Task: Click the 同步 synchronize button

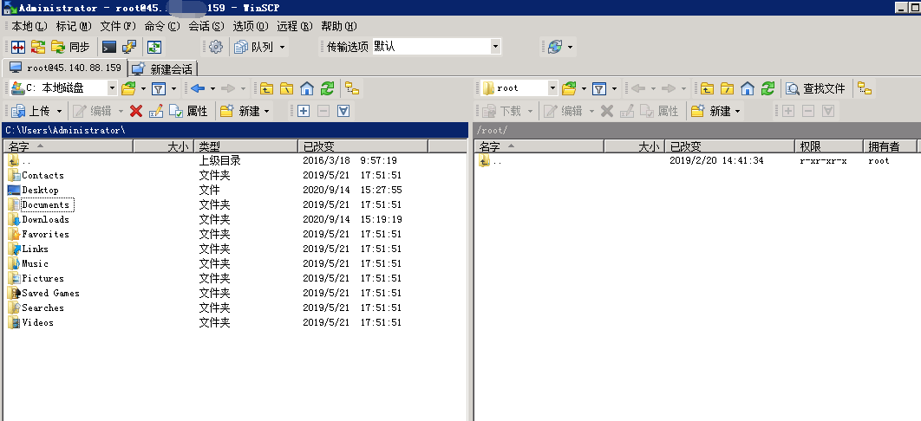Action: (70, 47)
